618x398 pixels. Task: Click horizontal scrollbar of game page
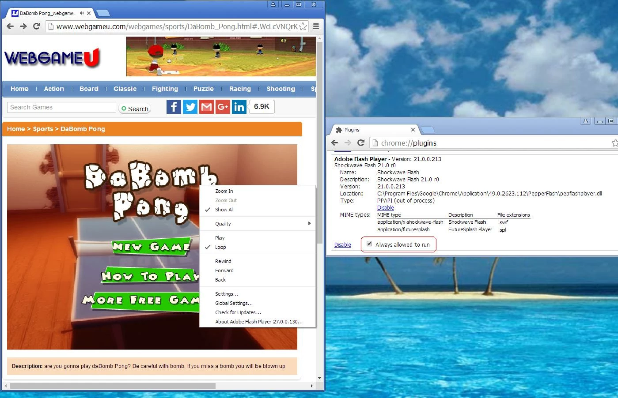[x=113, y=386]
